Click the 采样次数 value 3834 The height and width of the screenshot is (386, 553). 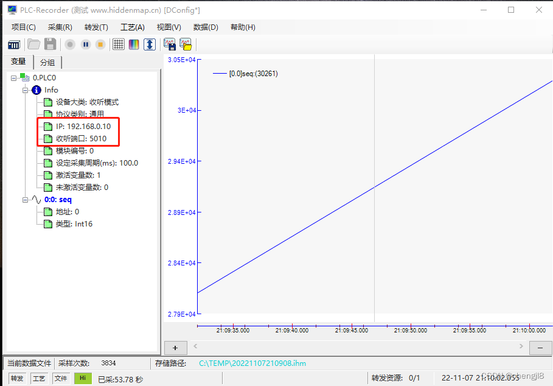coord(108,363)
